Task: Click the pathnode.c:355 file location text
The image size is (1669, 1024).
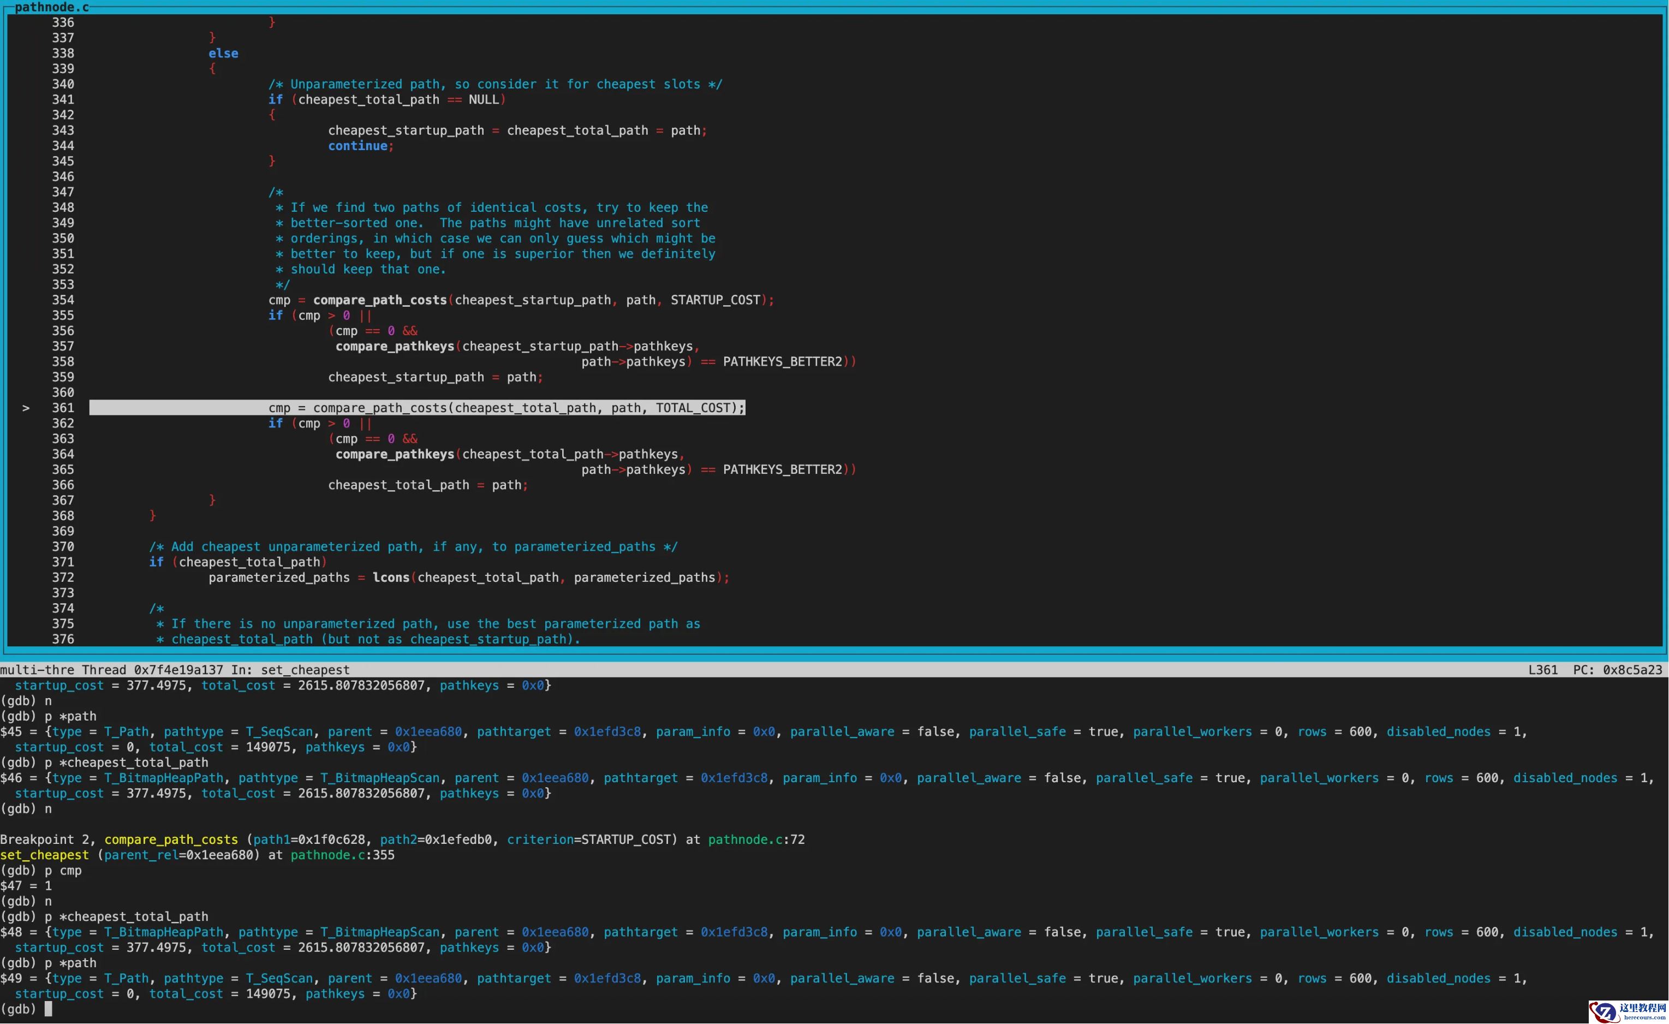Action: point(342,855)
